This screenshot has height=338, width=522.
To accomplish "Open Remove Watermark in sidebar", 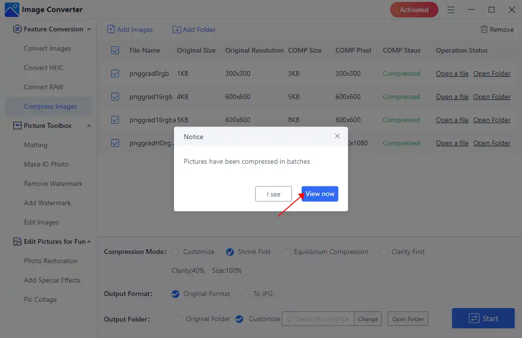I will click(53, 183).
